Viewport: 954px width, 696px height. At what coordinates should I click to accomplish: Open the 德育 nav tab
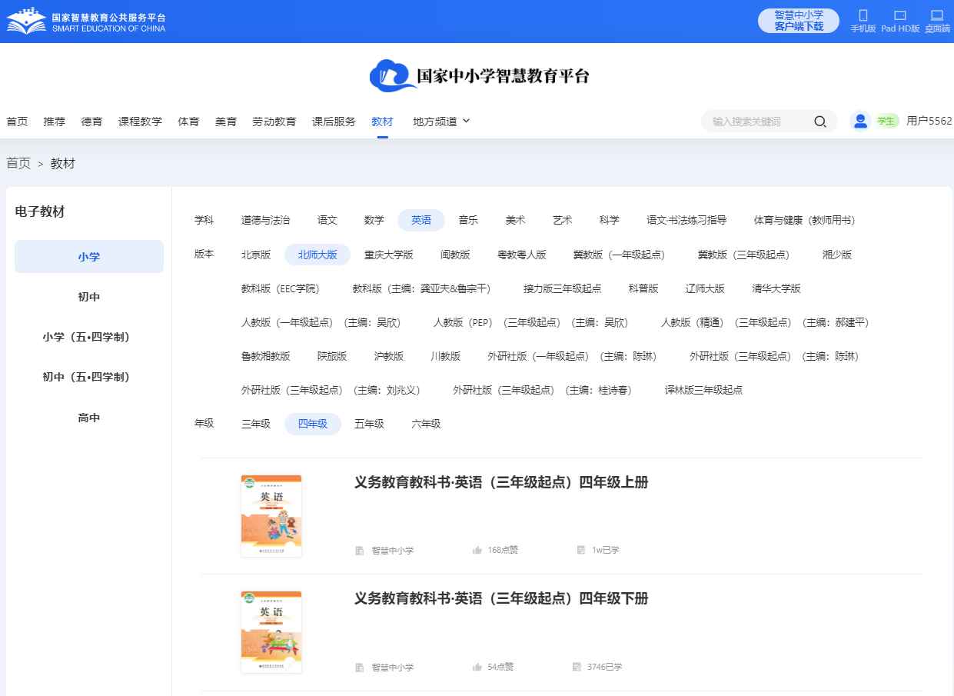tap(92, 122)
